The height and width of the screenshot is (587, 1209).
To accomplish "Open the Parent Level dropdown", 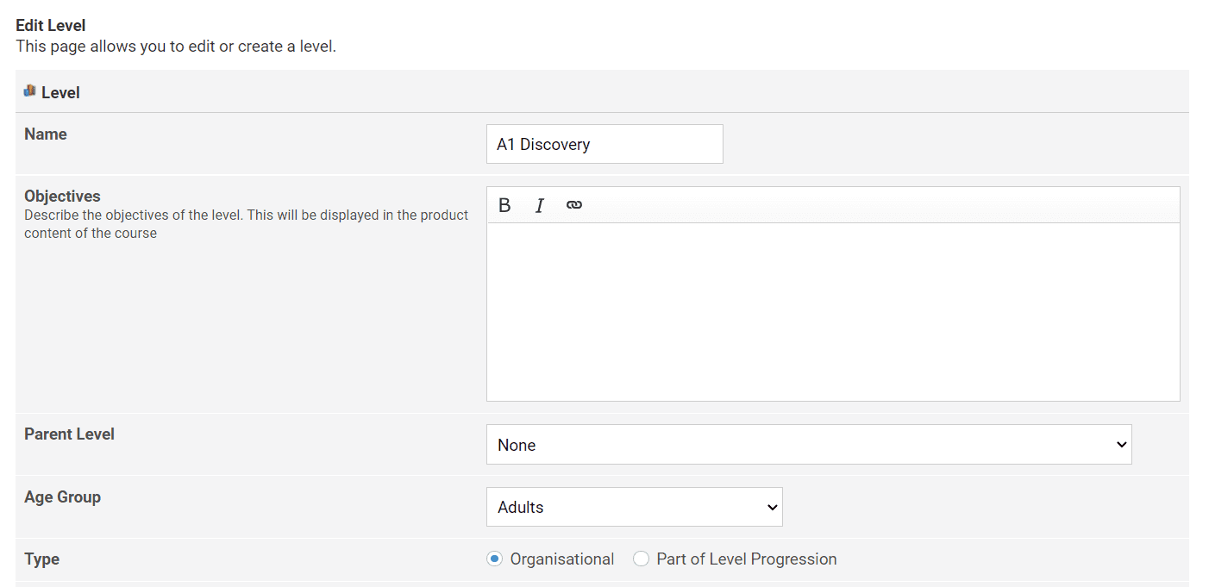I will [x=808, y=445].
